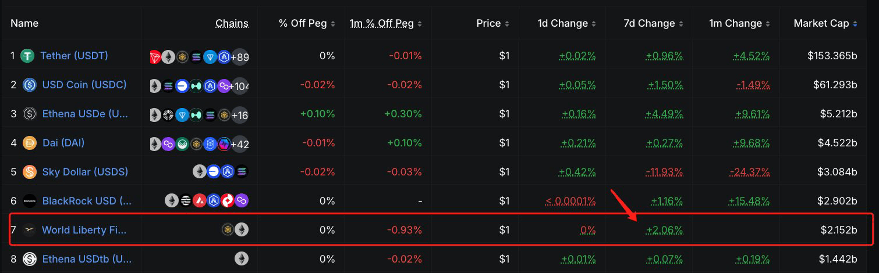
Task: Click the Ethereum chain icon in USDtb row
Action: pyautogui.click(x=242, y=259)
